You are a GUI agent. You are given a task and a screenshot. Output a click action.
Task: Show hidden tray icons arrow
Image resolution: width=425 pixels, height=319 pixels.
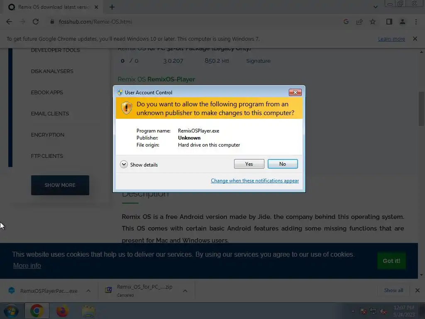tap(353, 312)
